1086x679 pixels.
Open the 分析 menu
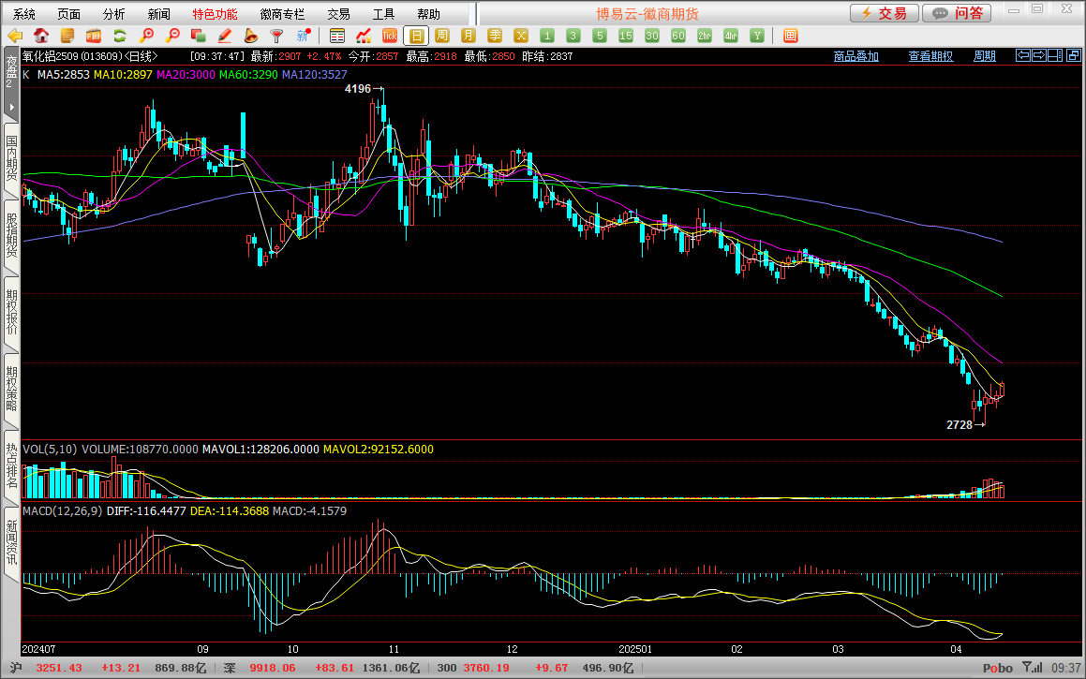point(113,14)
